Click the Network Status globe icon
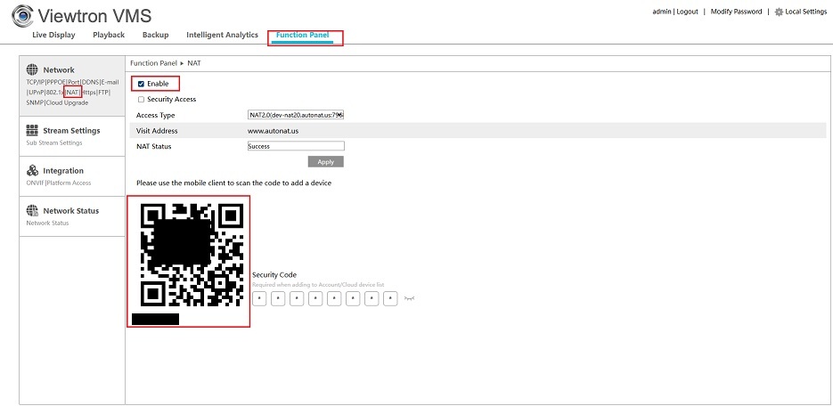Image resolution: width=833 pixels, height=406 pixels. coord(32,210)
